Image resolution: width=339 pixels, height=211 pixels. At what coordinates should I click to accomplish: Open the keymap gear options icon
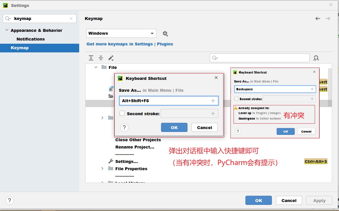165,34
